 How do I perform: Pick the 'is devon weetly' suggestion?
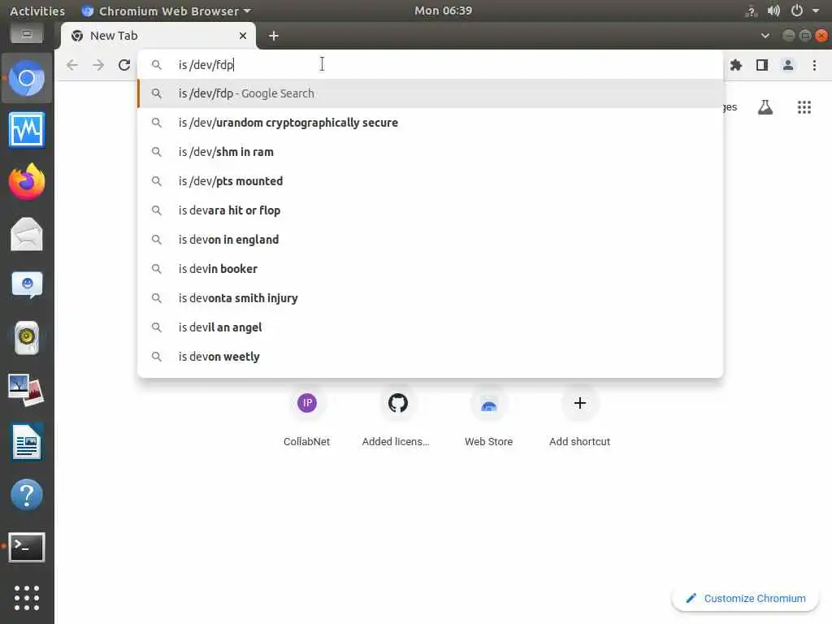point(431,357)
